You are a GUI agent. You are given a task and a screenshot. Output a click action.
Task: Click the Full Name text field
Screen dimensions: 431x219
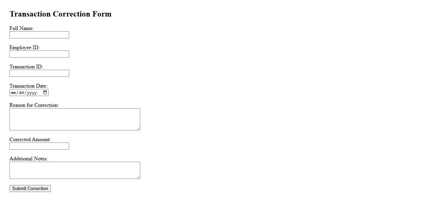click(x=39, y=35)
